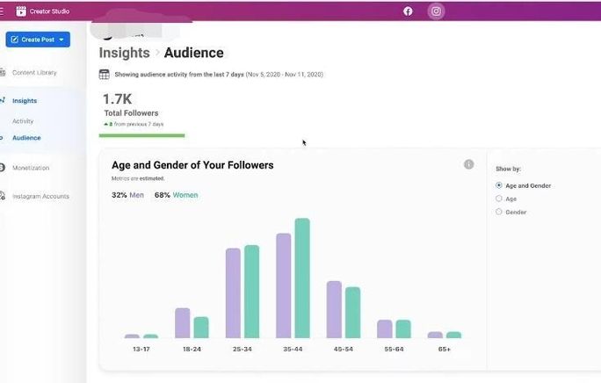Click the women bar for ages 18-24

point(201,328)
